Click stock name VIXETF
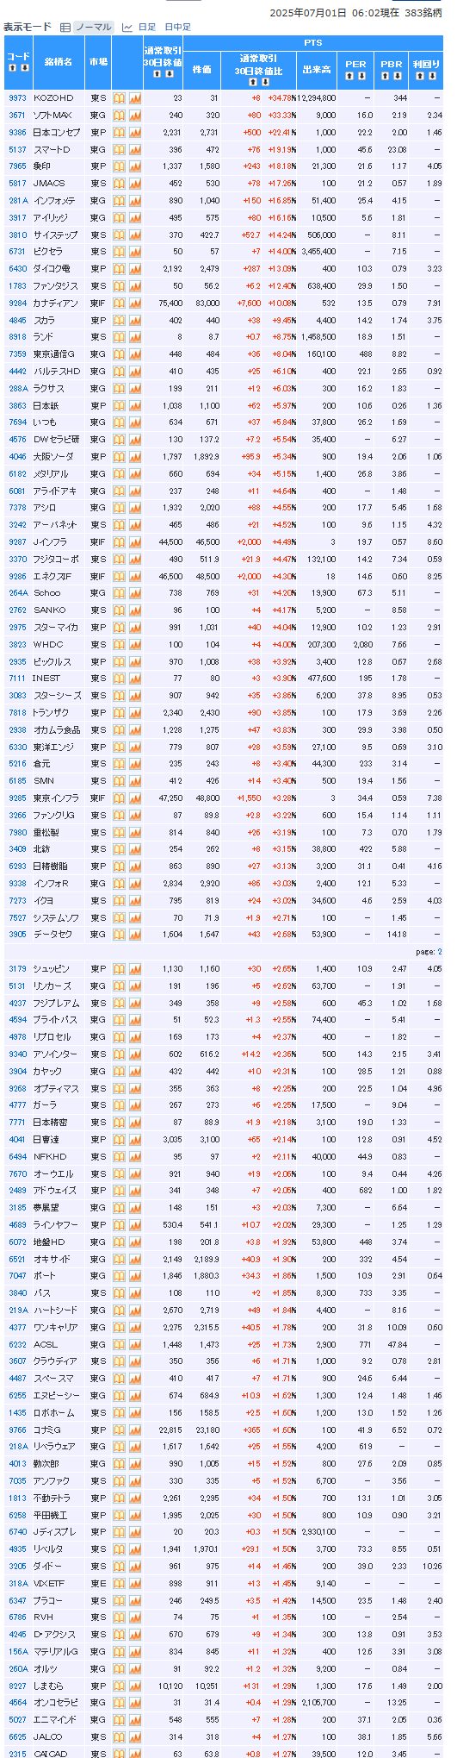Viewport: 457px width, 1758px height. (x=50, y=1583)
